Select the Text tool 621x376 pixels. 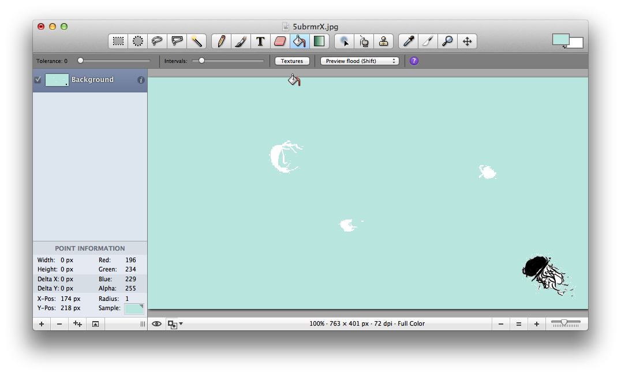tap(260, 41)
